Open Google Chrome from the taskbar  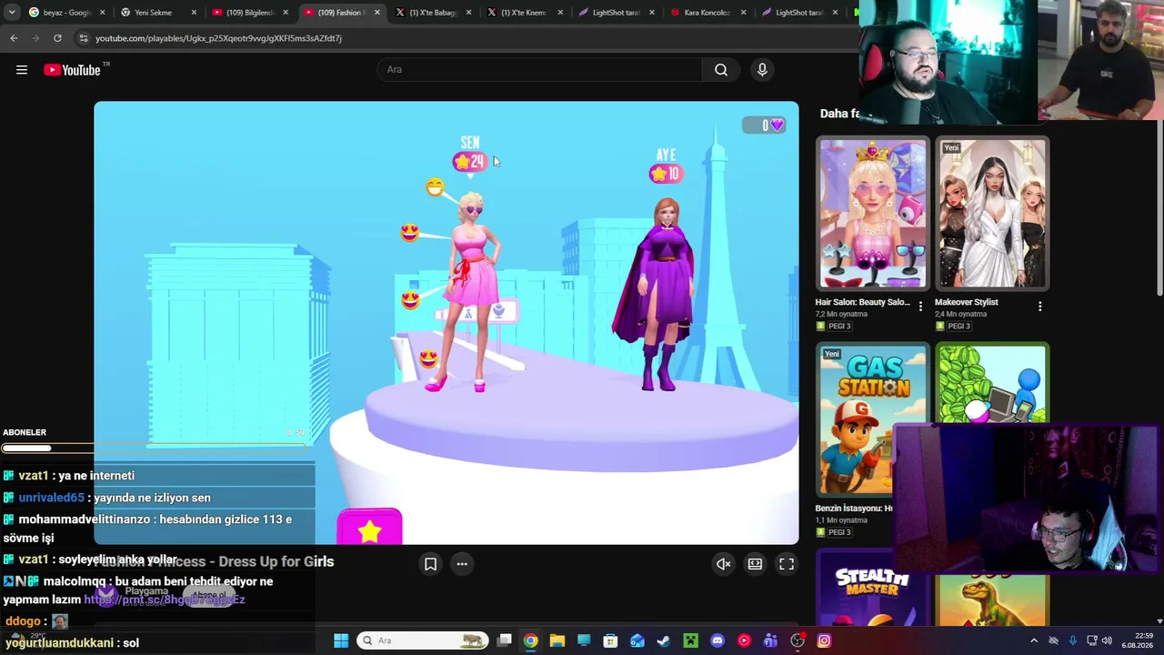tap(530, 640)
